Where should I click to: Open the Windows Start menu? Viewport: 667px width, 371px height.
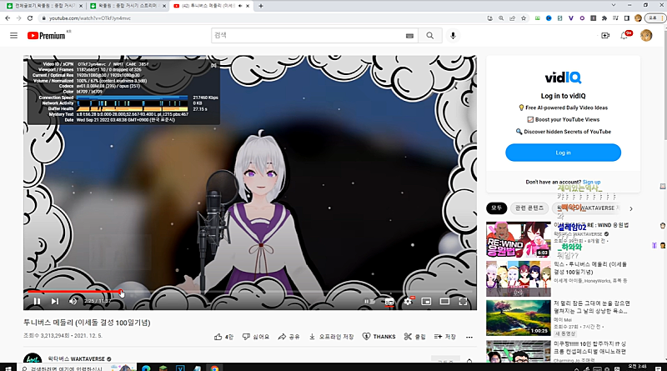point(8,368)
